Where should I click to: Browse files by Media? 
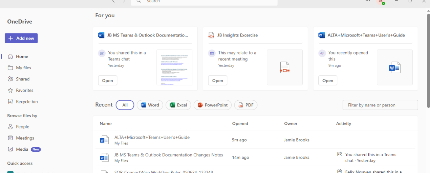[x=22, y=149]
